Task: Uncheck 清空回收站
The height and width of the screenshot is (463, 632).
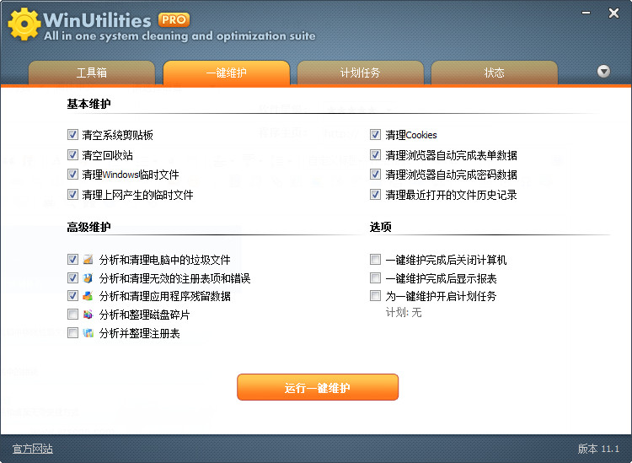Action: 72,155
